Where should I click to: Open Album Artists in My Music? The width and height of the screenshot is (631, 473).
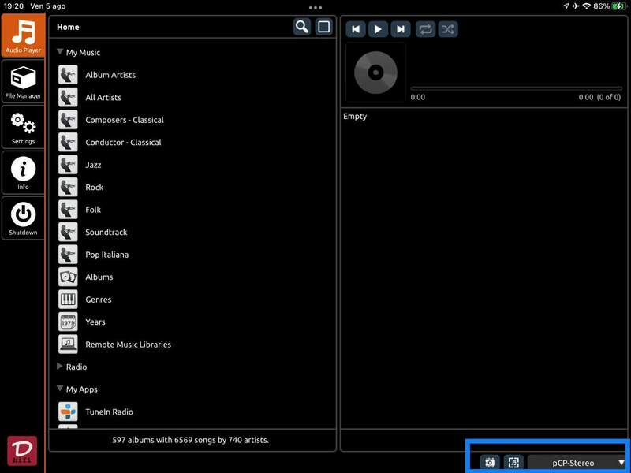pyautogui.click(x=110, y=75)
